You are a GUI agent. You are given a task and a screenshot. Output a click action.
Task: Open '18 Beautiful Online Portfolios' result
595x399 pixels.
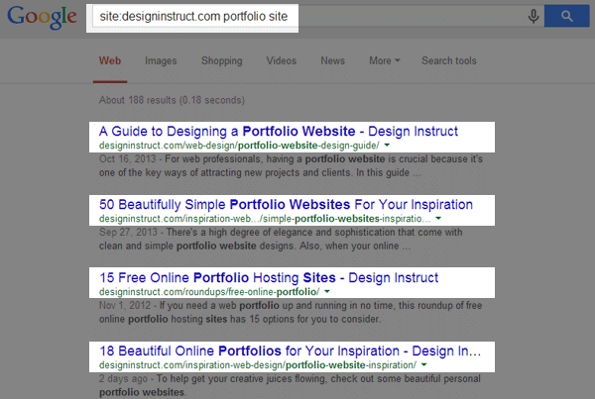click(x=290, y=350)
